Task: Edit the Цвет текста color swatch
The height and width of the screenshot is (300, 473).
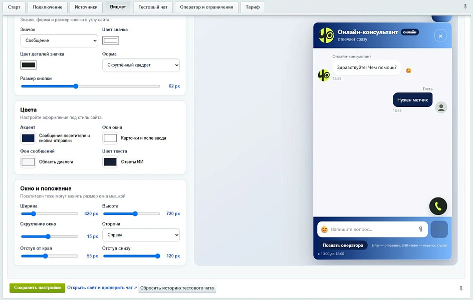Action: coord(110,162)
